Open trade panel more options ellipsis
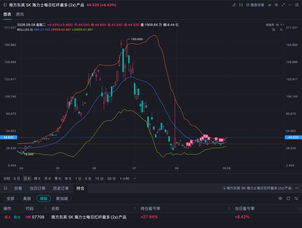The width and height of the screenshot is (302, 228). click(x=297, y=188)
